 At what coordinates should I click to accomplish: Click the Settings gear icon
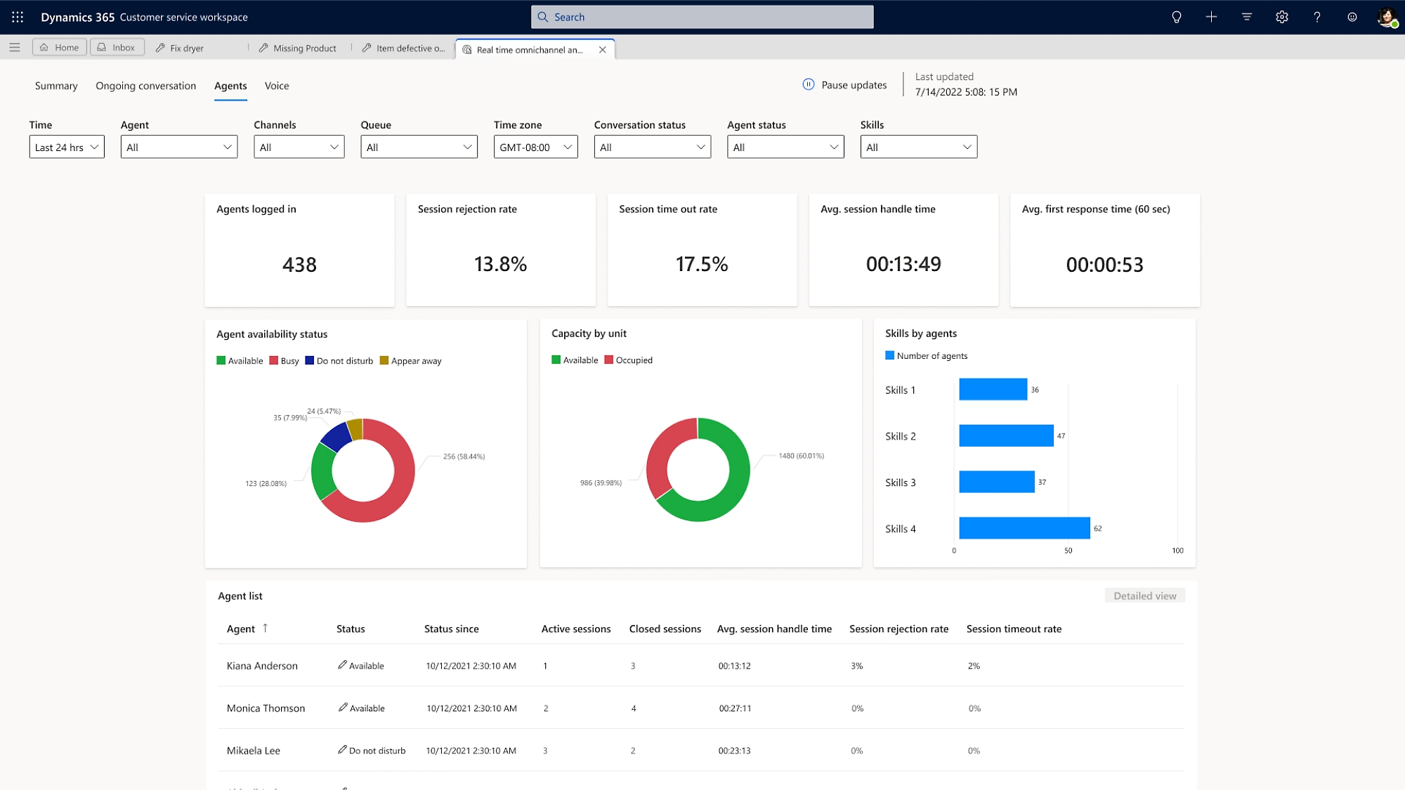tap(1281, 16)
